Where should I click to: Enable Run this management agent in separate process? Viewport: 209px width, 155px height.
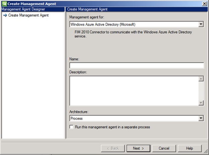71,127
